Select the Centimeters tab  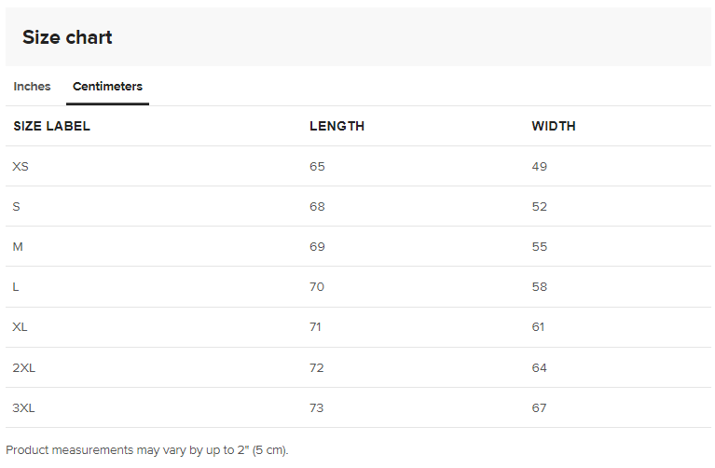[107, 86]
